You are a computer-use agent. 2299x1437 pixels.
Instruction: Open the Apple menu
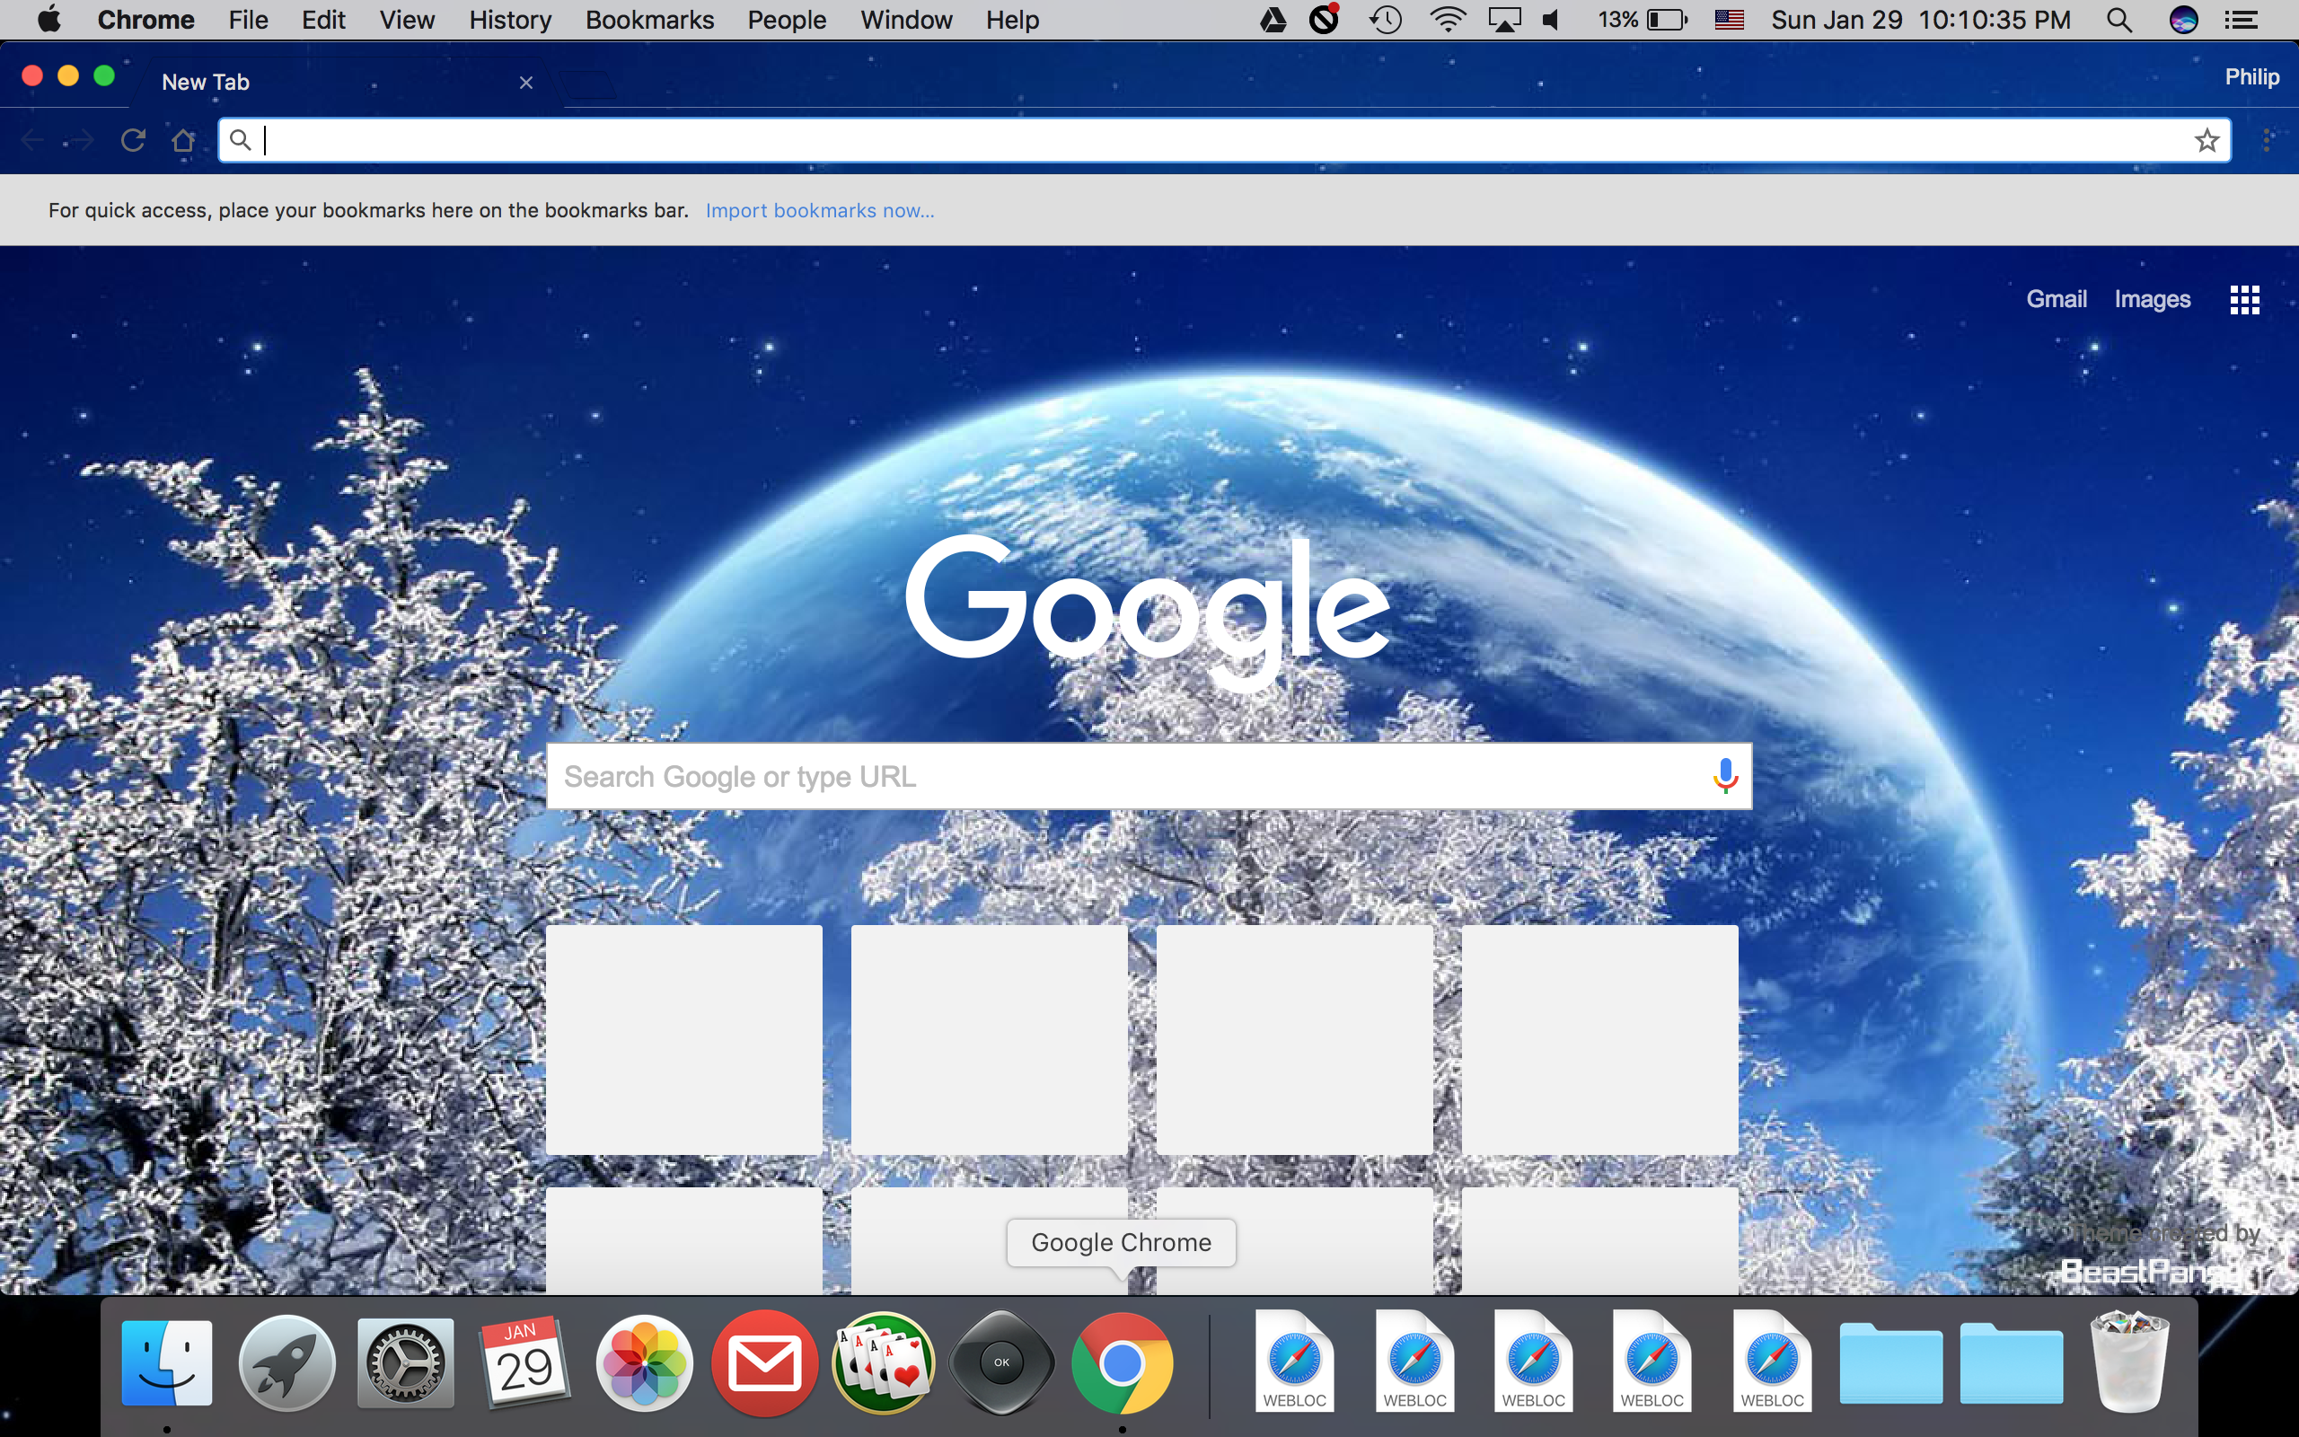[x=49, y=19]
